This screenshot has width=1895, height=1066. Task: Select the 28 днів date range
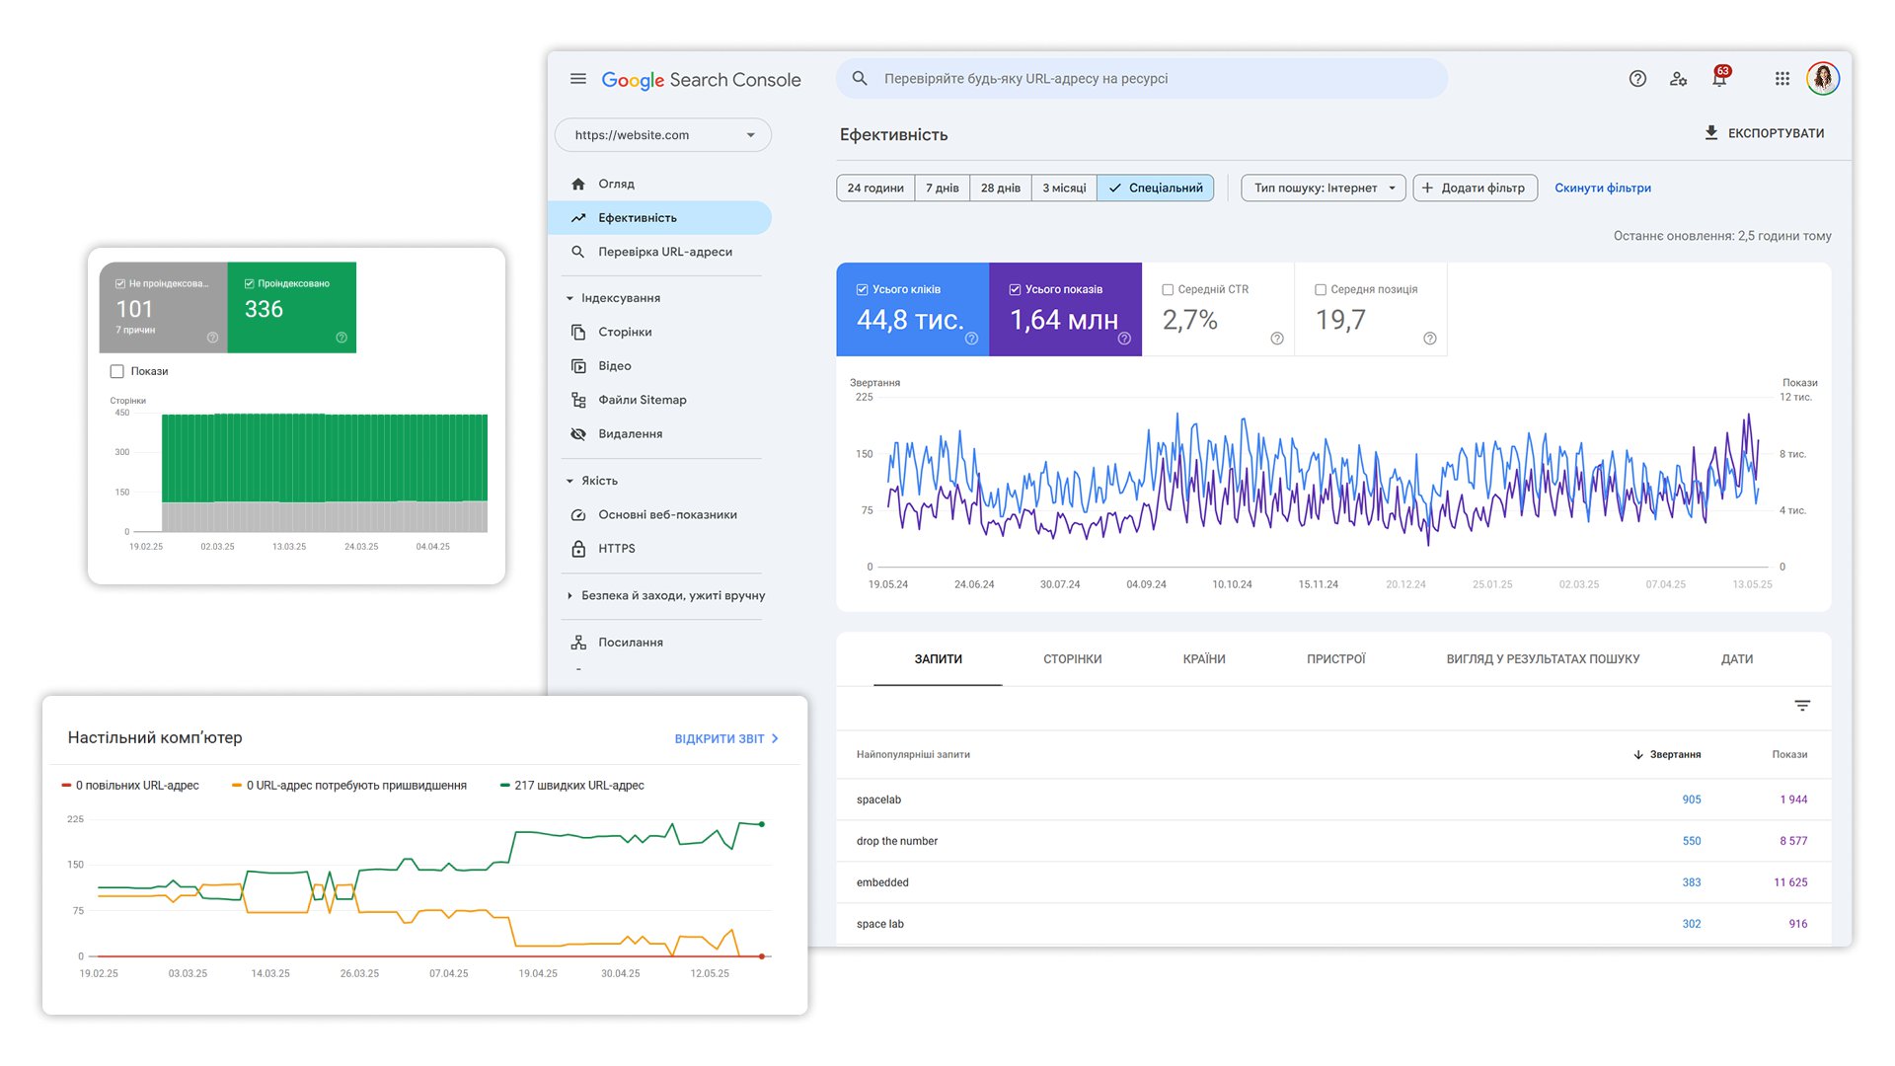1000,188
